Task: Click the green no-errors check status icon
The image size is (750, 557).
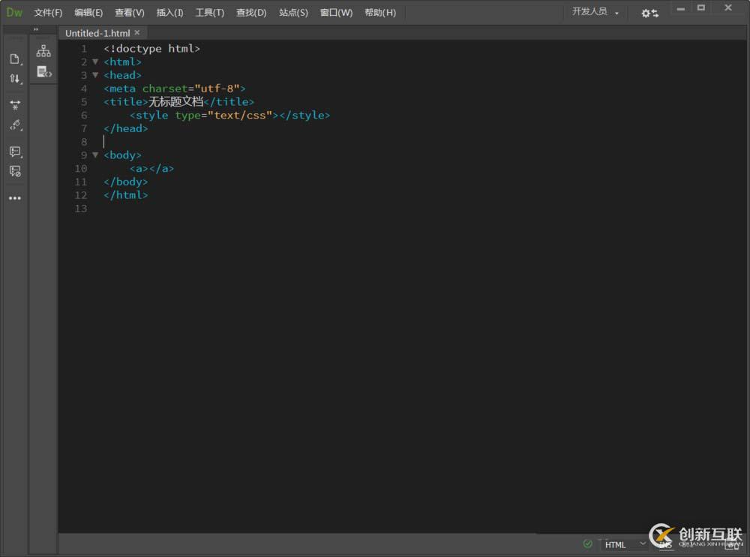Action: pyautogui.click(x=587, y=543)
